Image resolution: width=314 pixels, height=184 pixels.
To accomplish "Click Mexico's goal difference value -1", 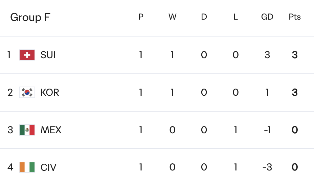I will click(267, 130).
